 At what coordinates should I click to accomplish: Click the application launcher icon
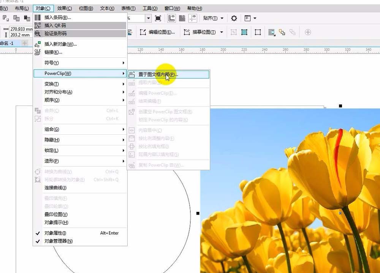[x=247, y=18]
